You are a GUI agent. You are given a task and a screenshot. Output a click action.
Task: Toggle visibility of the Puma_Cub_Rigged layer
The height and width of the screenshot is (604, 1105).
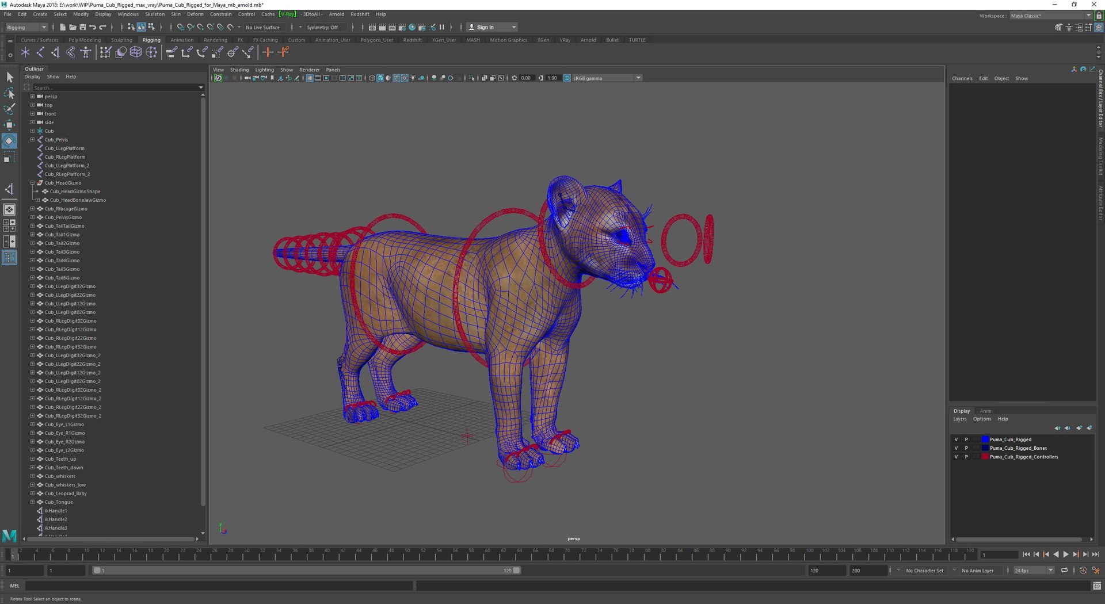[957, 439]
